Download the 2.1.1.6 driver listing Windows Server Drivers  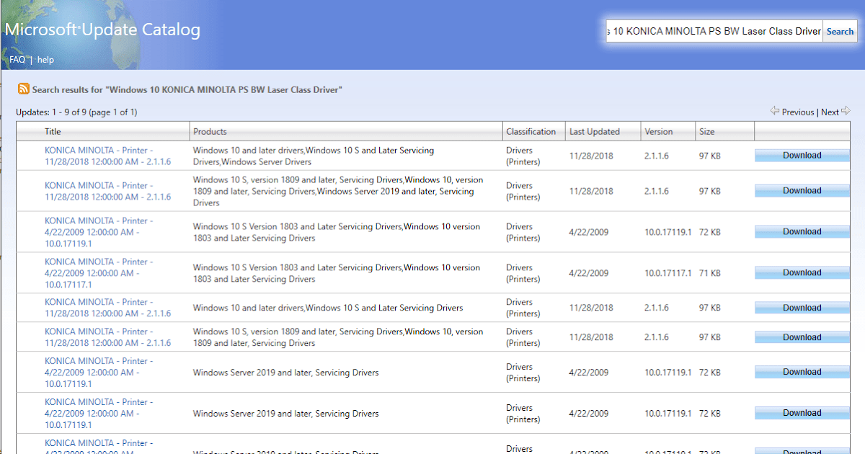802,156
